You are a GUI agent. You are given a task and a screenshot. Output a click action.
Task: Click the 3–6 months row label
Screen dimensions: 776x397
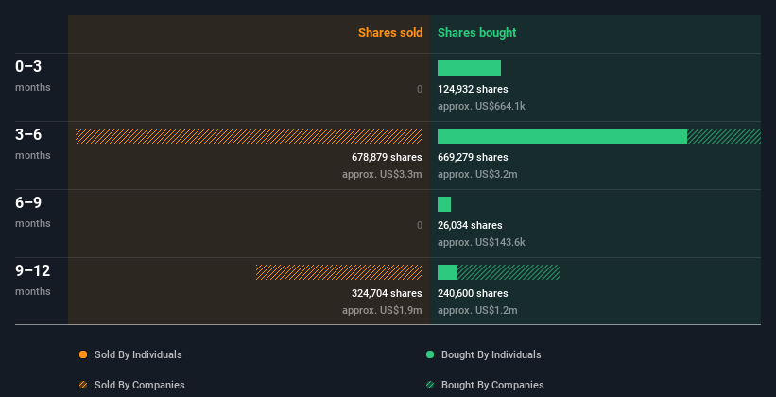pyautogui.click(x=33, y=144)
